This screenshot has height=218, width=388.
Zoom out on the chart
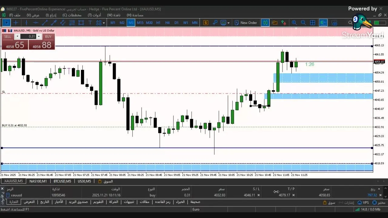[x=303, y=23]
